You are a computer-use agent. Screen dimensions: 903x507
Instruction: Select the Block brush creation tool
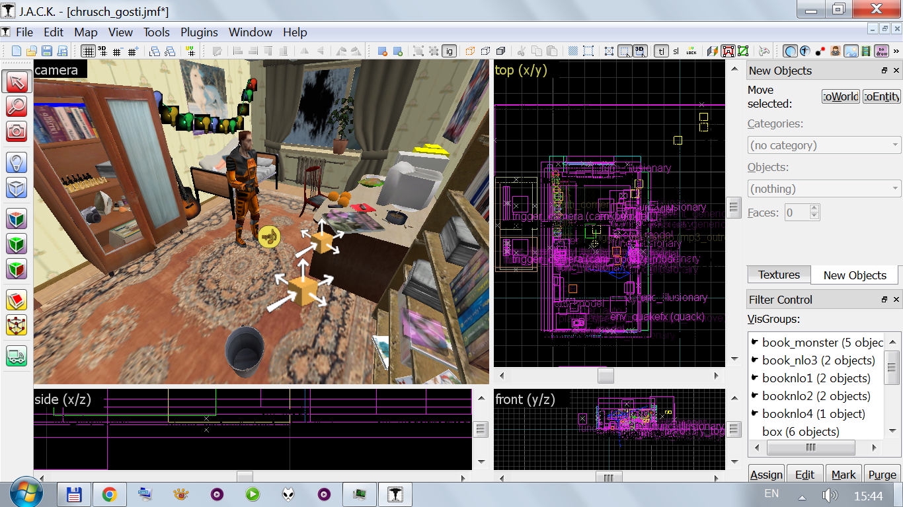pyautogui.click(x=17, y=187)
